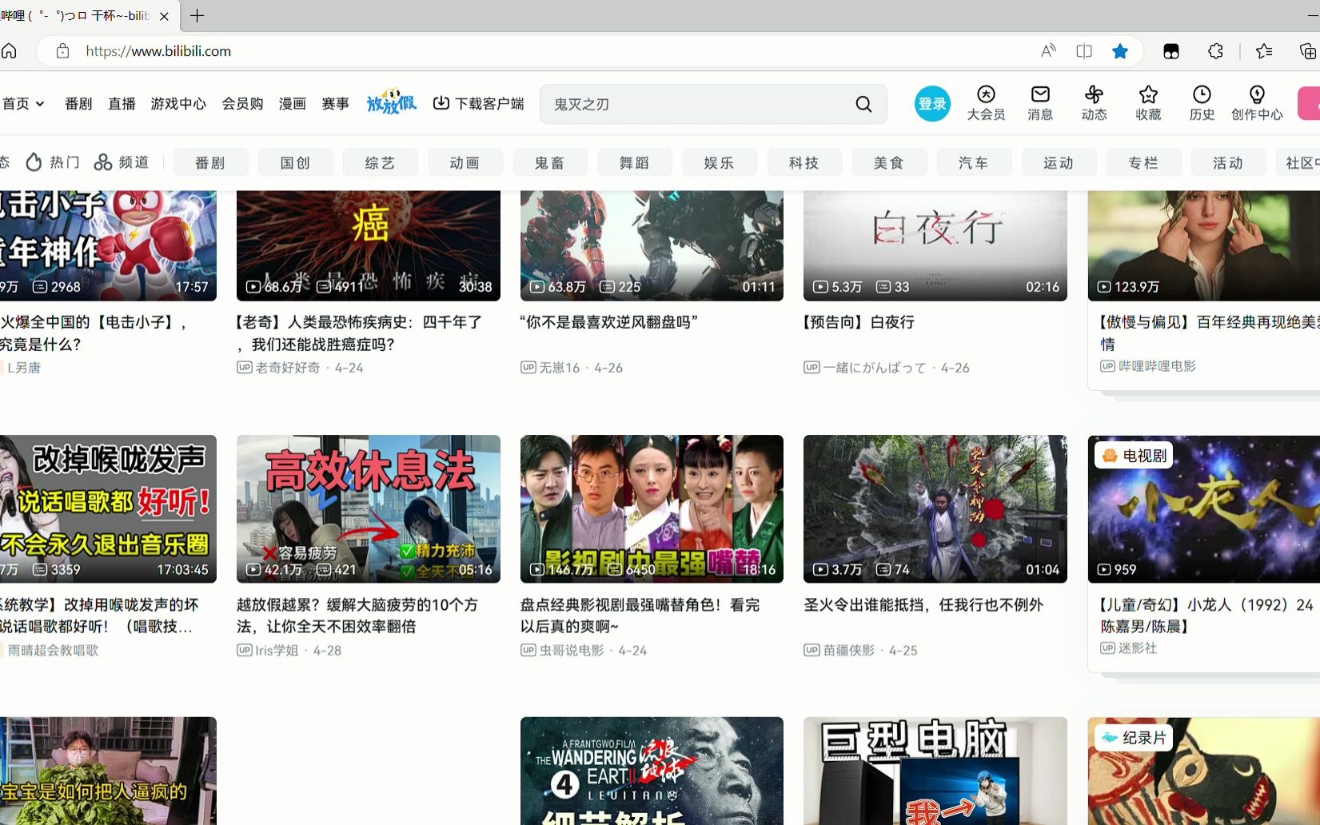Click the search magnifier icon
The image size is (1320, 825).
863,104
